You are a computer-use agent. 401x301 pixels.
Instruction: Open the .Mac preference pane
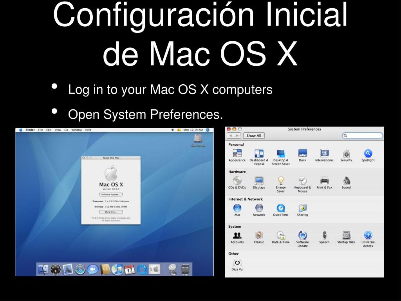[x=237, y=210]
